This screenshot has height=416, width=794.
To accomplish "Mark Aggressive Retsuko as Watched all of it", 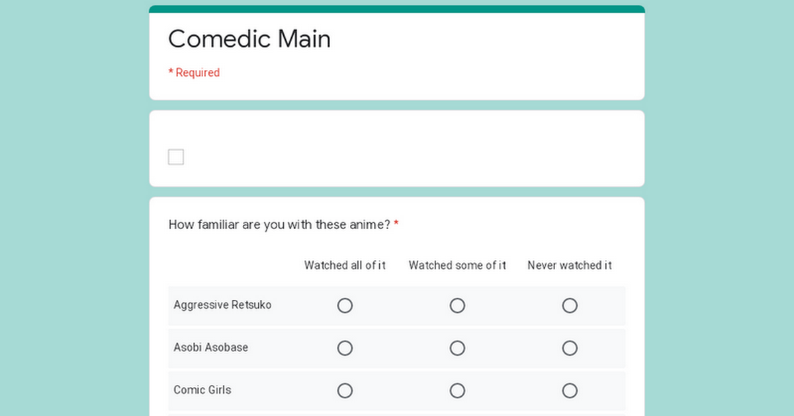I will coord(345,306).
